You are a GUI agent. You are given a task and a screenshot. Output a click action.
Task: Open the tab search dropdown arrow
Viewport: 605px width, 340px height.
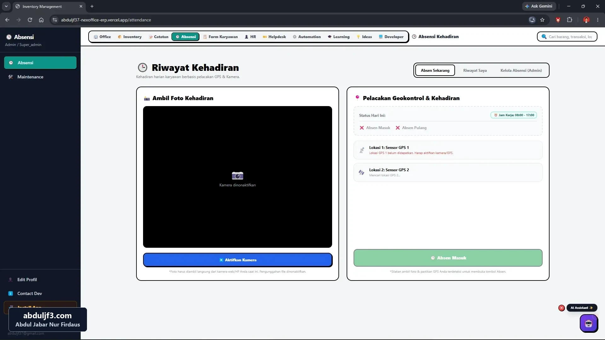pyautogui.click(x=6, y=6)
